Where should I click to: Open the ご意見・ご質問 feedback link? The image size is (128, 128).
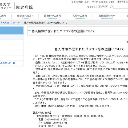tap(107, 2)
